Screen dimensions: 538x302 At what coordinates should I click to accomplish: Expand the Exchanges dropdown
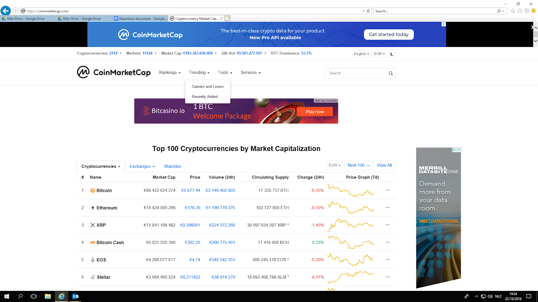[142, 166]
